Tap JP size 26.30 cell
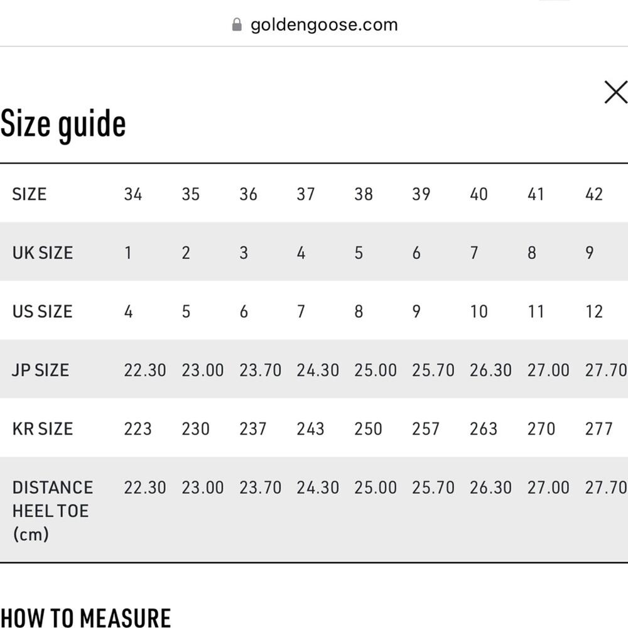The width and height of the screenshot is (628, 628). 490,370
